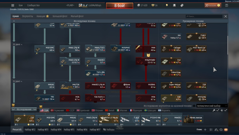Open the list icon next to squad plus
Image resolution: width=239 pixels, height=135 pixels.
pyautogui.click(x=211, y=129)
